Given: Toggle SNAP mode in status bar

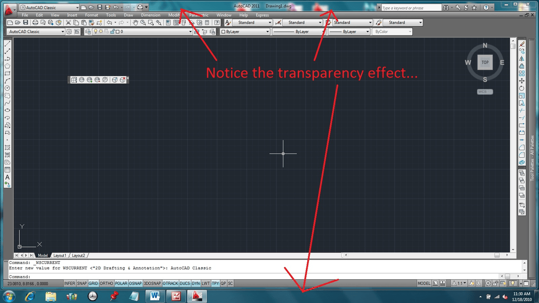Looking at the screenshot, I should click(x=82, y=284).
